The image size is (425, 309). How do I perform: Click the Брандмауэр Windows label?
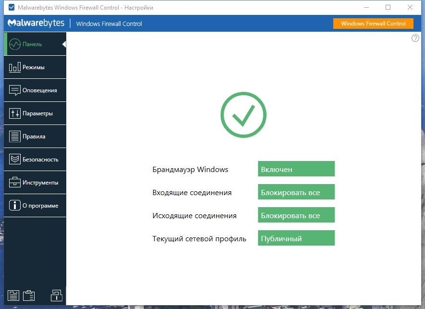click(190, 170)
